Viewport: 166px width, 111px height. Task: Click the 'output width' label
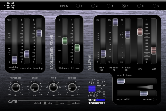[x=123, y=99]
